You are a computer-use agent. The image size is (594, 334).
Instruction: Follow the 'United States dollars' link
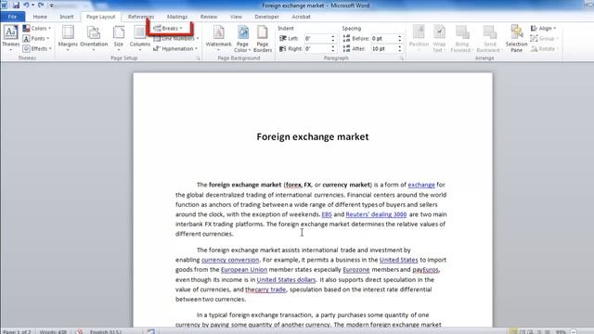[286, 280]
